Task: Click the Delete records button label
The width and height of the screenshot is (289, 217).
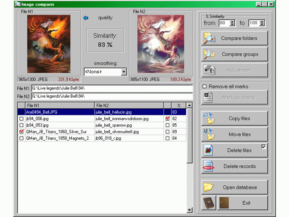Action: (240, 166)
